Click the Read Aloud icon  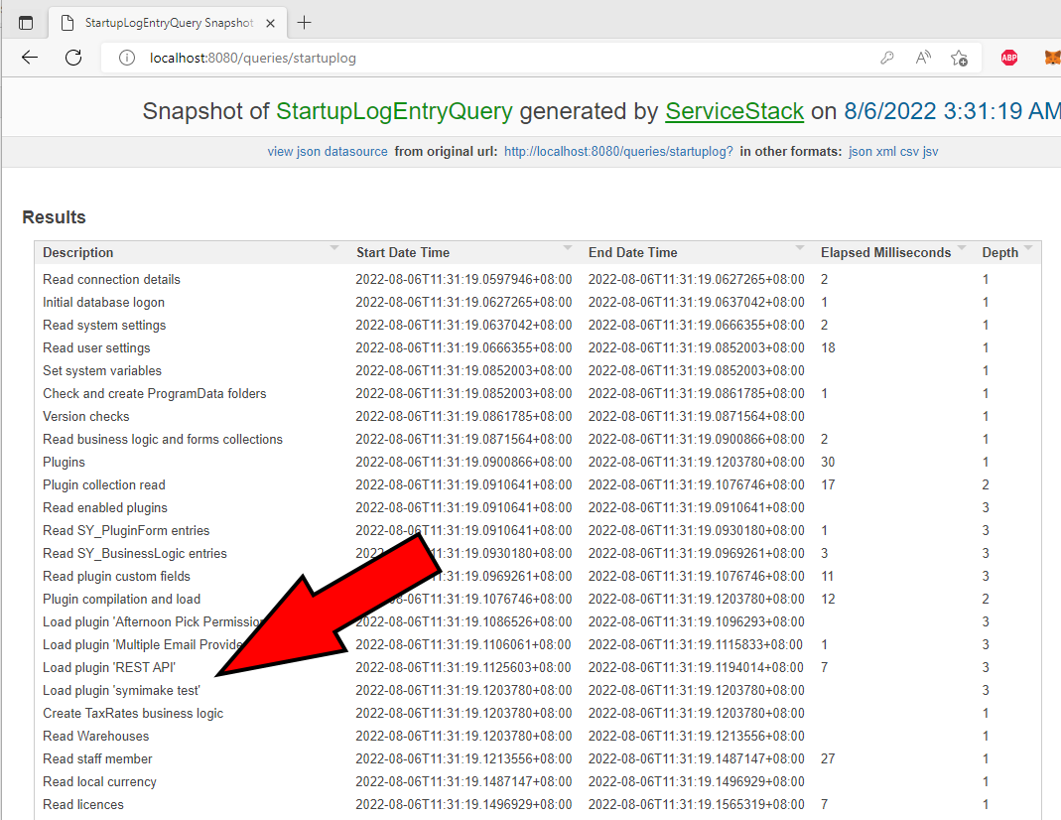pos(923,58)
